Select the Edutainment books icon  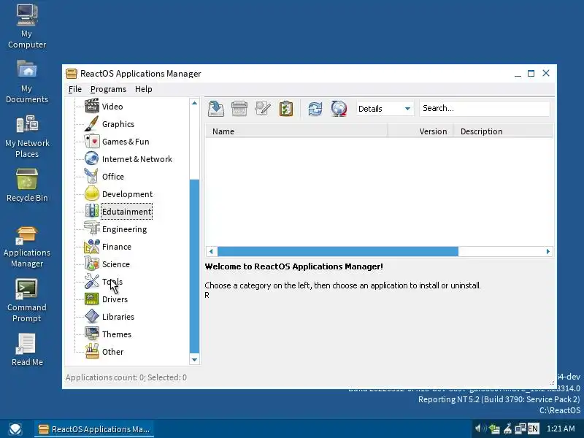click(92, 211)
